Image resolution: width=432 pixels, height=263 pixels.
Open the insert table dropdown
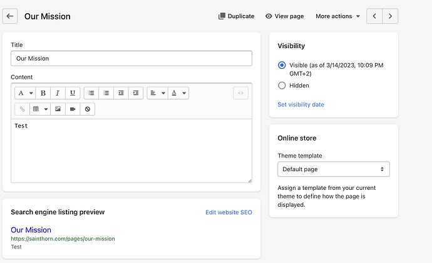pos(40,109)
